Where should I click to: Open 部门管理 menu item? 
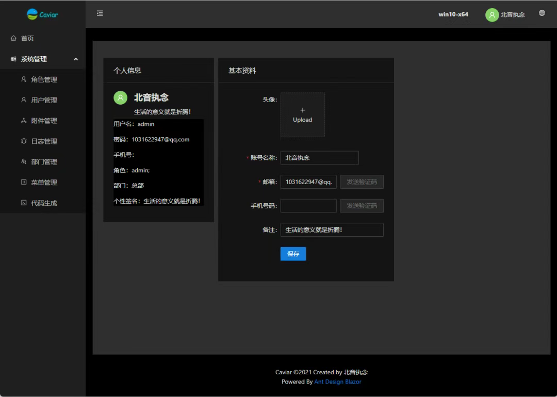[43, 162]
